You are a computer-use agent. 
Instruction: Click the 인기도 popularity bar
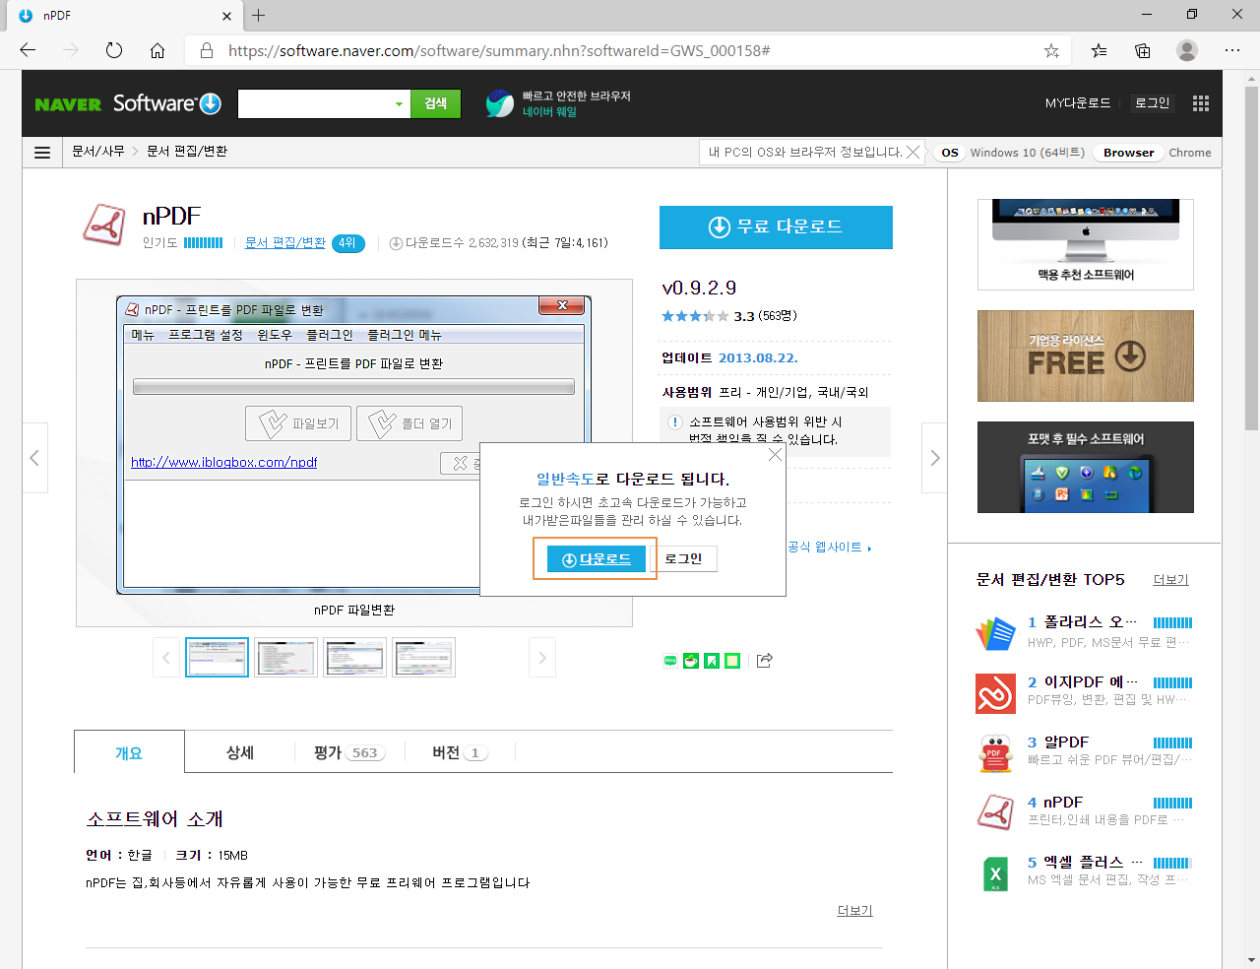pos(203,242)
